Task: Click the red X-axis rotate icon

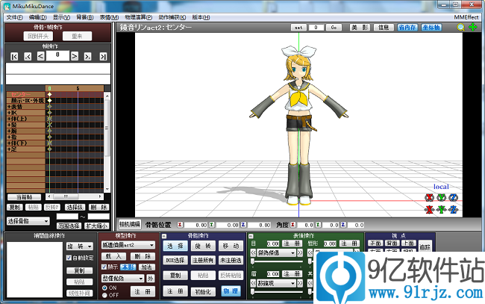Action: (429, 197)
